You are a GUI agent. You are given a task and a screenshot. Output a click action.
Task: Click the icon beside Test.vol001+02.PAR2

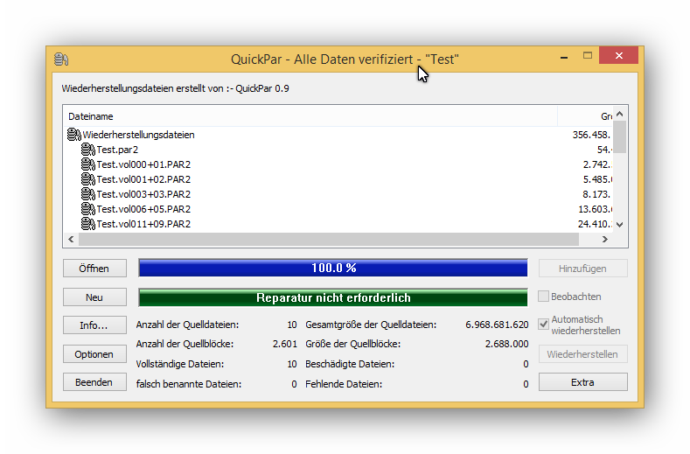click(x=88, y=179)
